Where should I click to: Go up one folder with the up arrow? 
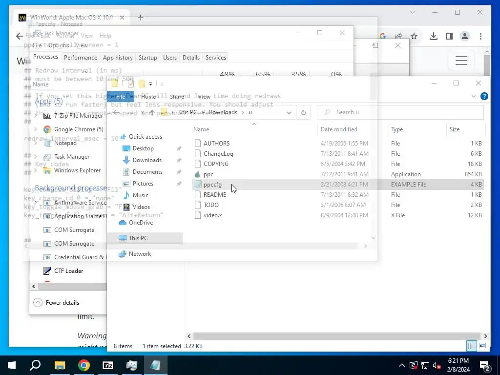(x=152, y=112)
